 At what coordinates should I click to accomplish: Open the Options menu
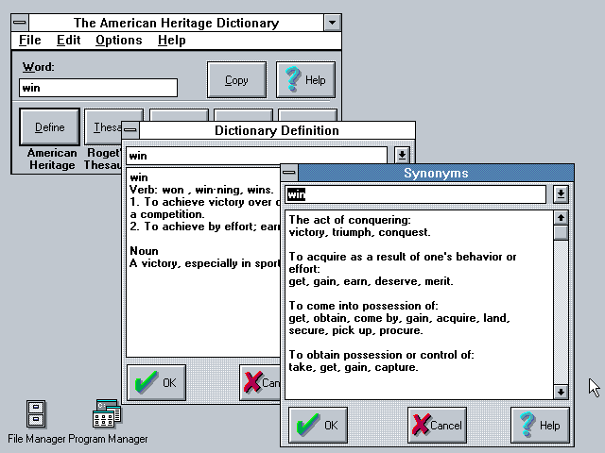[118, 40]
